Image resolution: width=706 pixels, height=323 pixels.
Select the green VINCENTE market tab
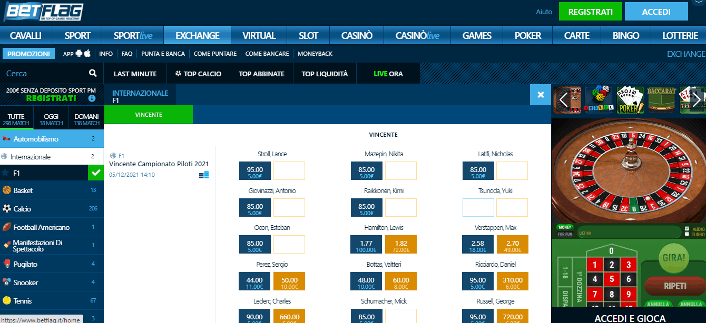[x=149, y=114]
